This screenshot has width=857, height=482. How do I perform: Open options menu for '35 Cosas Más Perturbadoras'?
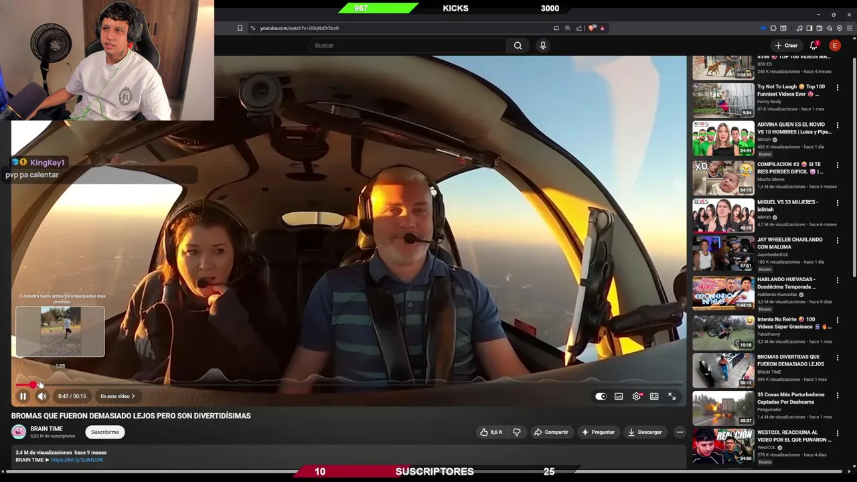(838, 396)
